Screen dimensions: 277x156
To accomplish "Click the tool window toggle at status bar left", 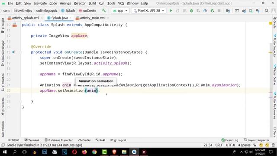I will point(3,145).
